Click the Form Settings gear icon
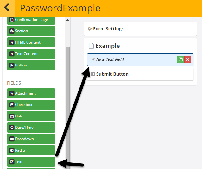 90,29
